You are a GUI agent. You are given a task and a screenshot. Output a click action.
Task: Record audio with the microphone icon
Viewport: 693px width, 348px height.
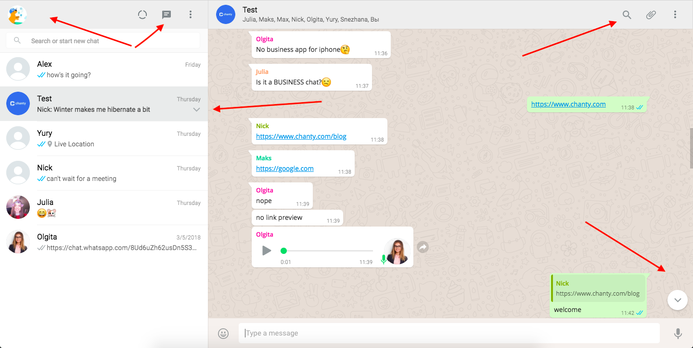(x=679, y=333)
